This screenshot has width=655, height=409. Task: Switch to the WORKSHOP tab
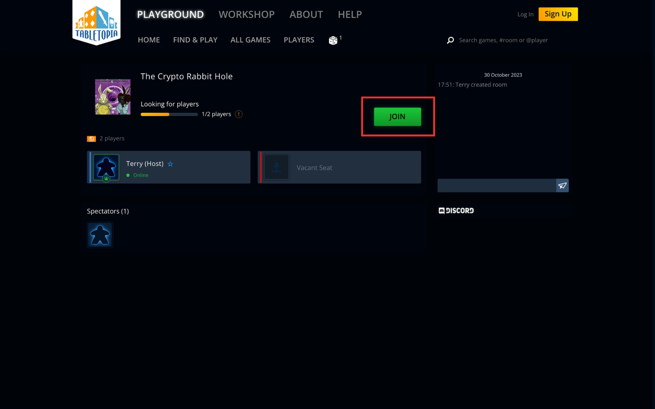coord(246,14)
